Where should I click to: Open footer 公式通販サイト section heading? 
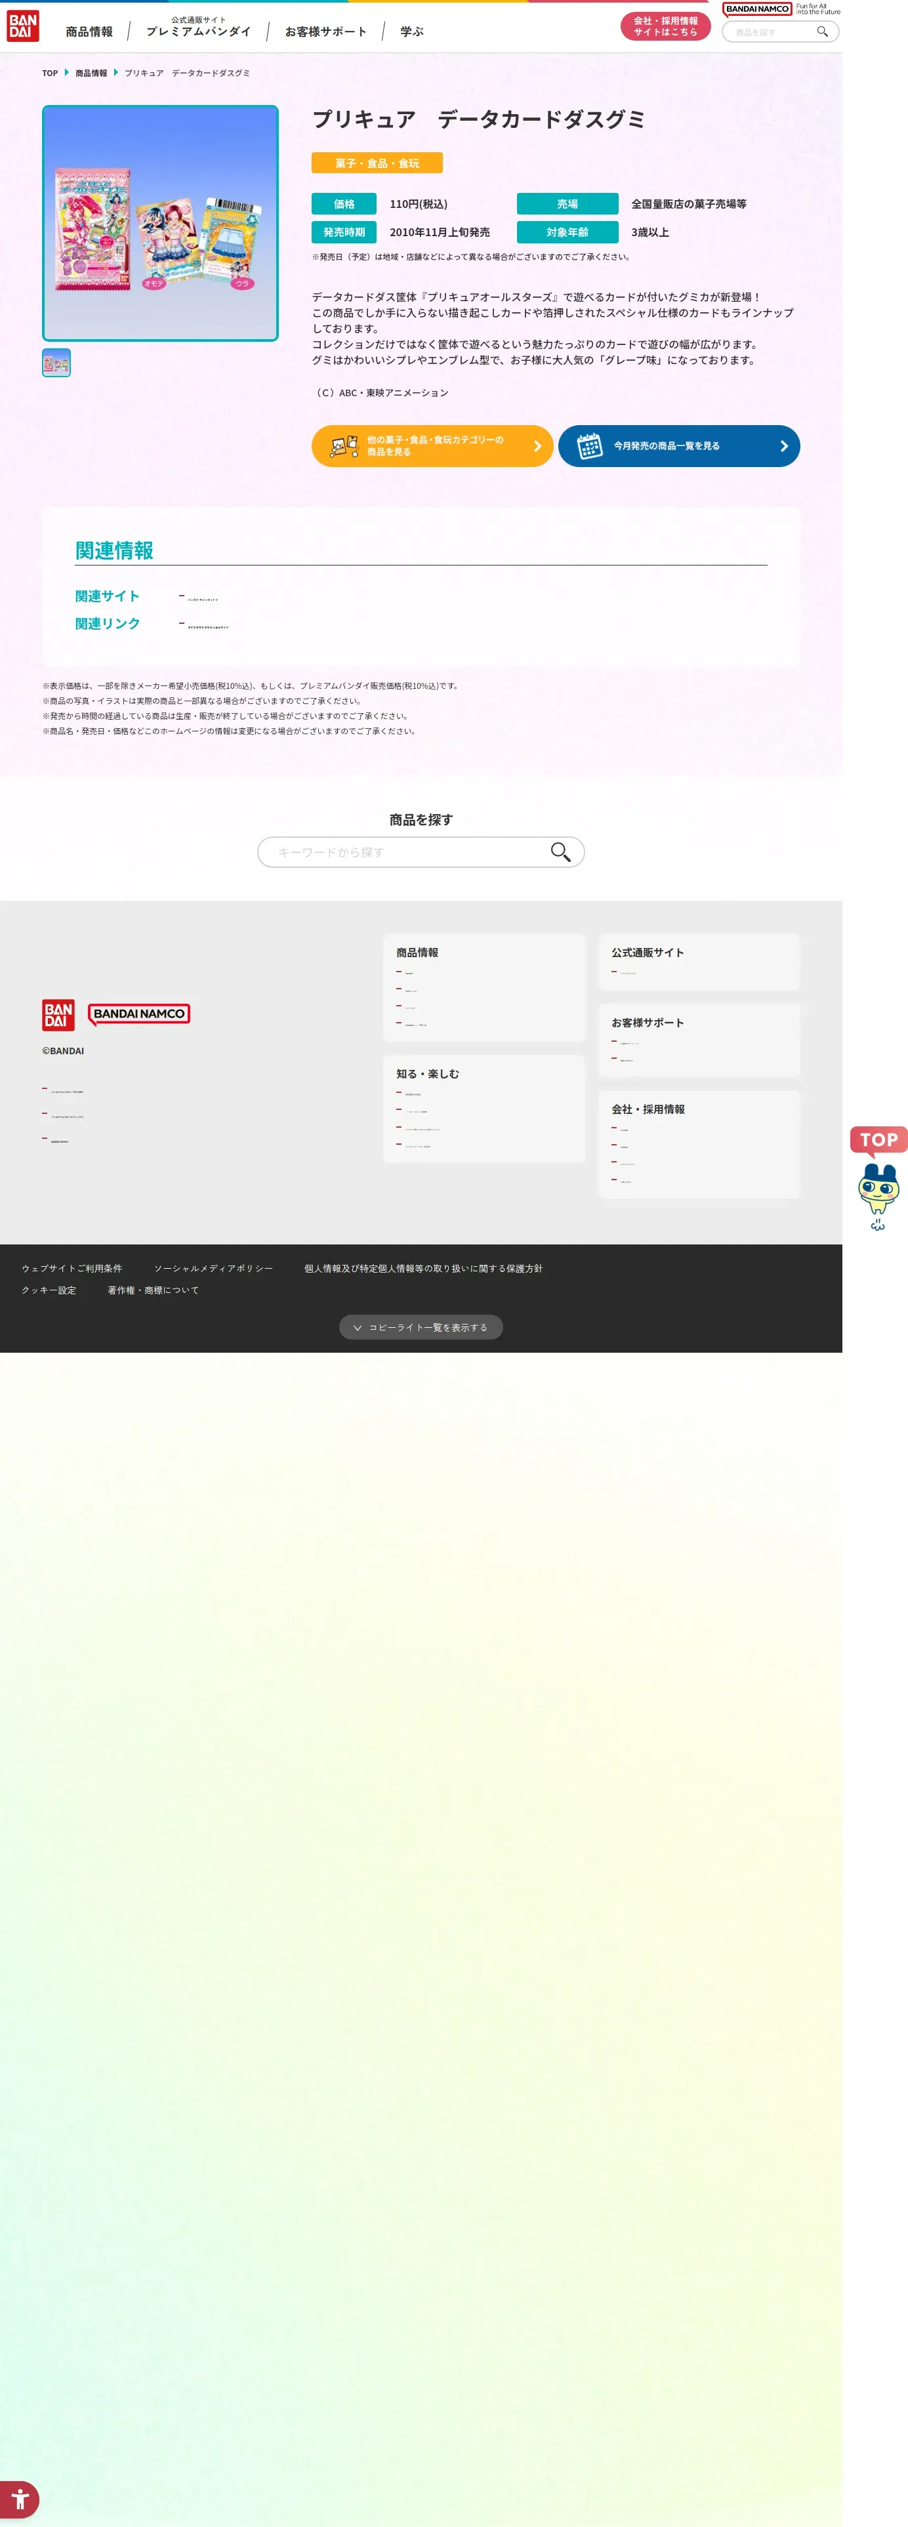point(647,953)
